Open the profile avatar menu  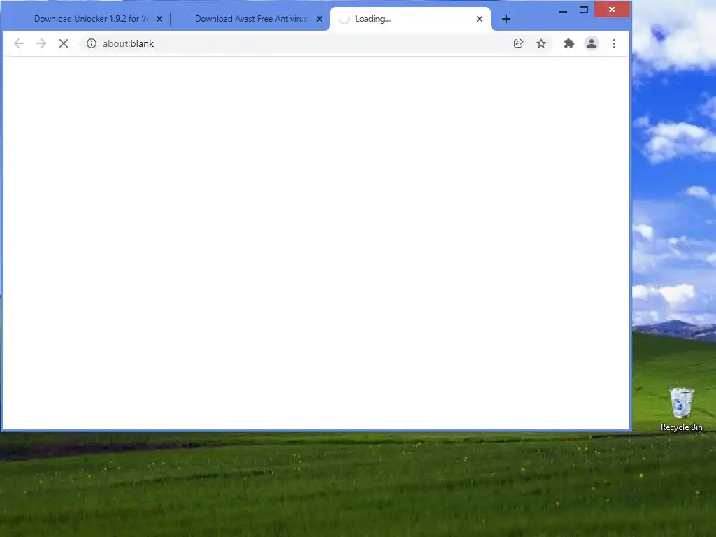click(592, 43)
